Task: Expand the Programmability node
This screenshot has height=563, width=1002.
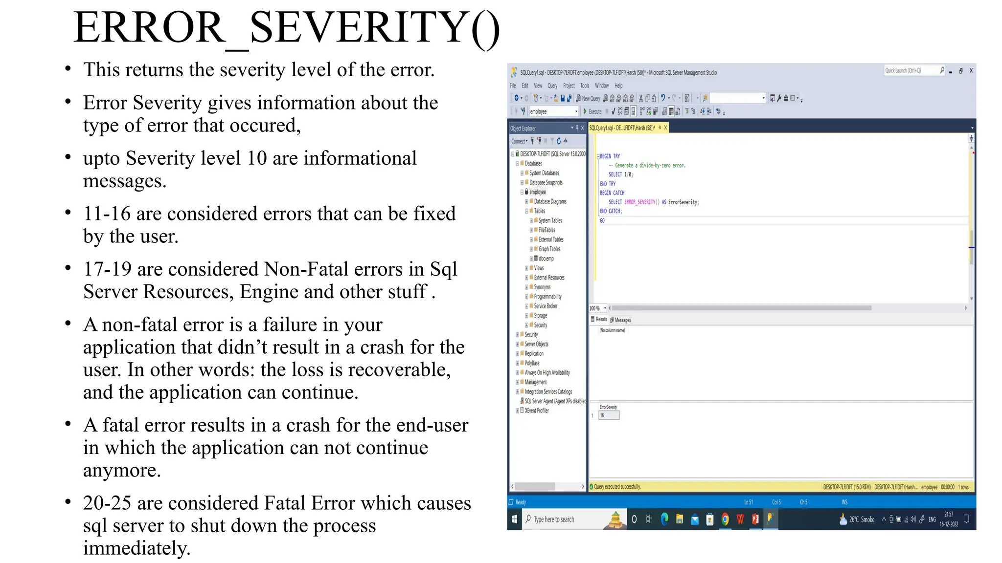Action: click(526, 297)
